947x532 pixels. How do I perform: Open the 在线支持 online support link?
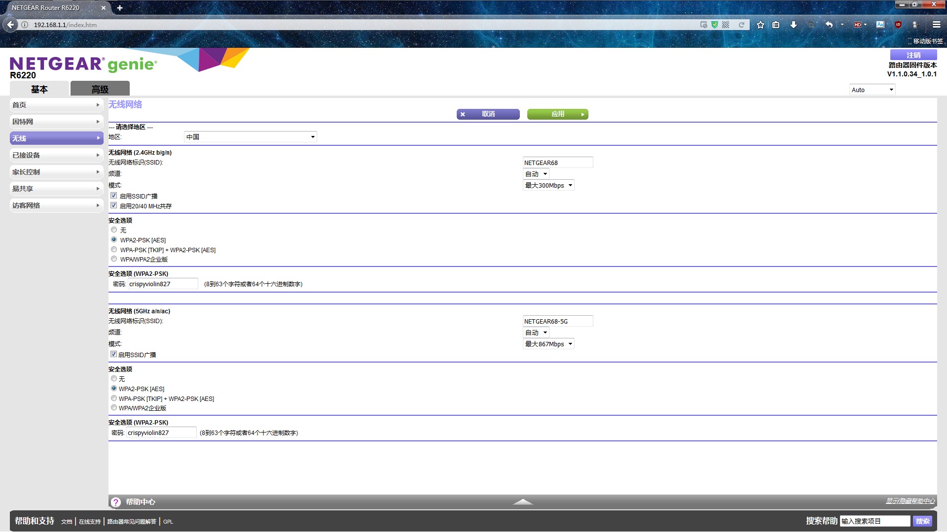90,522
